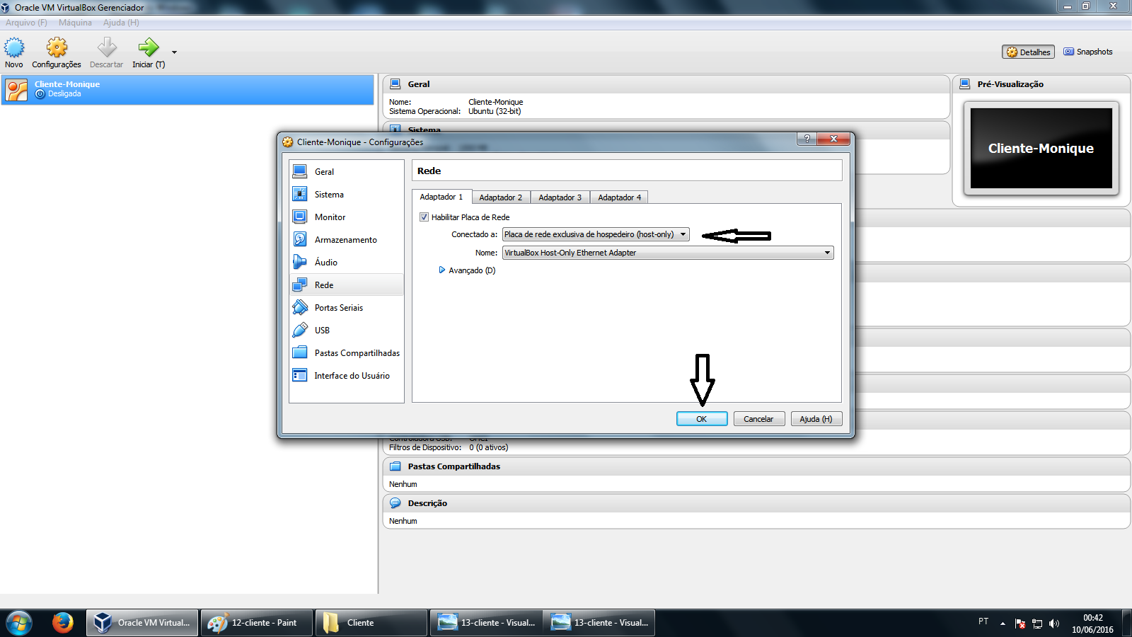Viewport: 1132px width, 637px height.
Task: Open Nome dropdown with Host-Only Ethernet Adapter
Action: [668, 253]
